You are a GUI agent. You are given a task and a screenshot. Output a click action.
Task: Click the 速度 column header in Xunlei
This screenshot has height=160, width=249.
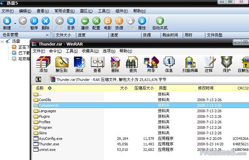114,35
